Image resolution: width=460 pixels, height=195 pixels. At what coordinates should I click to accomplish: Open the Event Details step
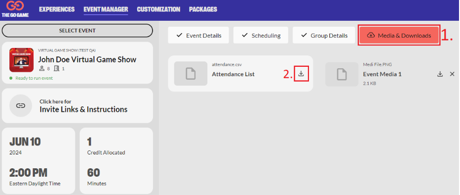click(x=199, y=36)
